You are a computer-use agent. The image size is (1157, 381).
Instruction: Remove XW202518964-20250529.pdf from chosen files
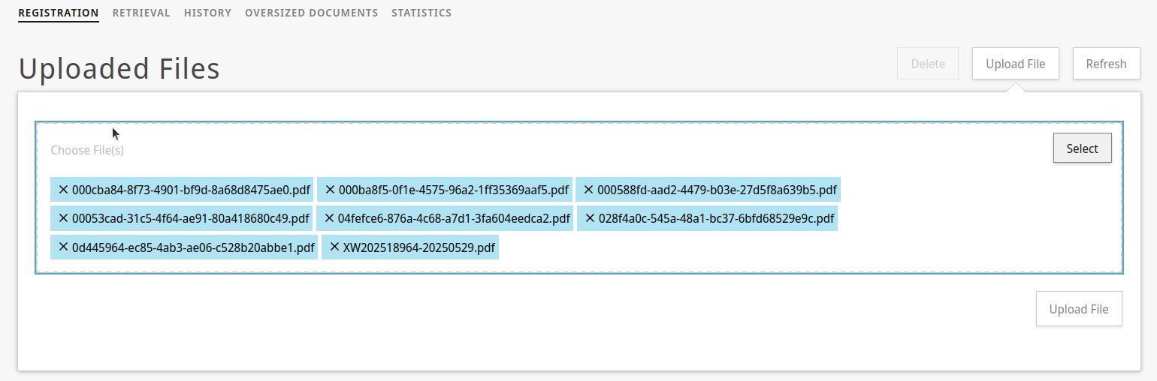pyautogui.click(x=334, y=247)
